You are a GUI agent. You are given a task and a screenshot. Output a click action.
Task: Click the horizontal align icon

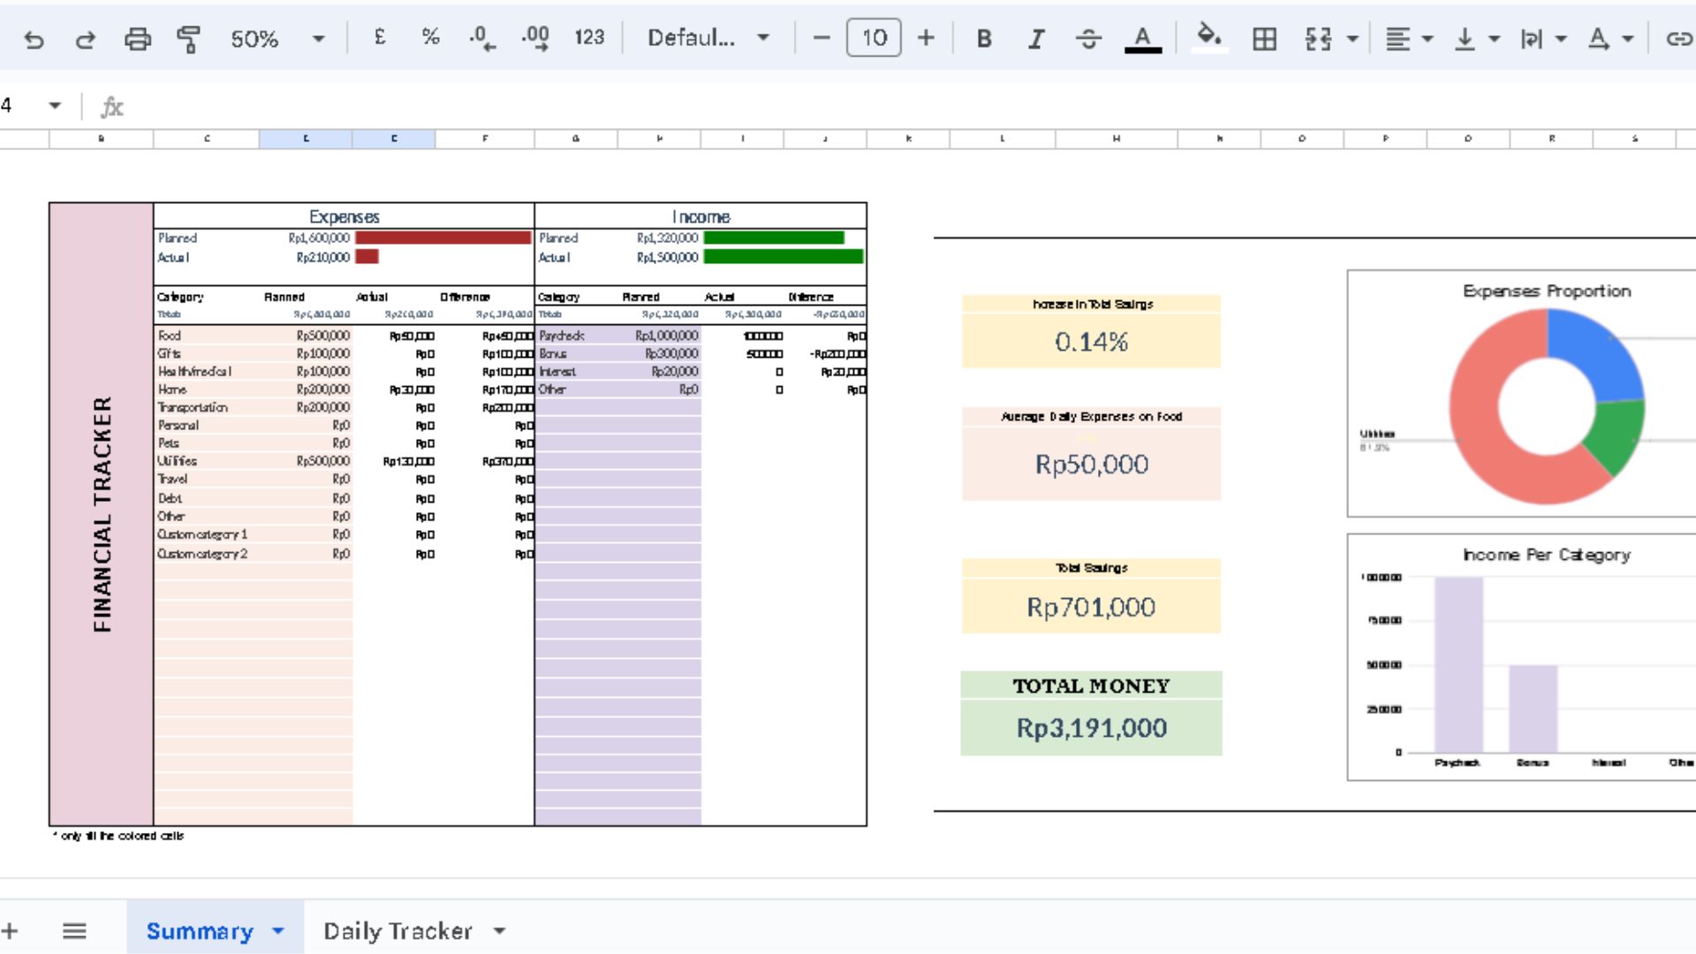(x=1397, y=39)
